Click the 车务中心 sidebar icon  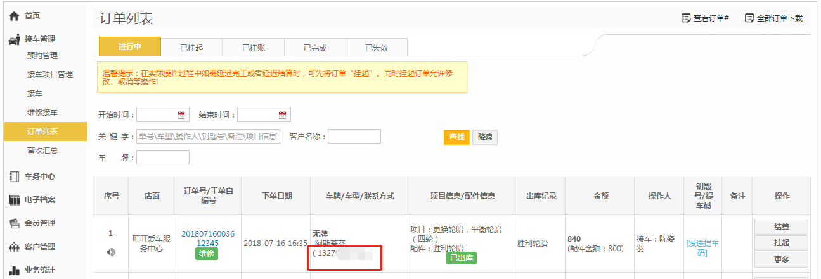pyautogui.click(x=13, y=177)
